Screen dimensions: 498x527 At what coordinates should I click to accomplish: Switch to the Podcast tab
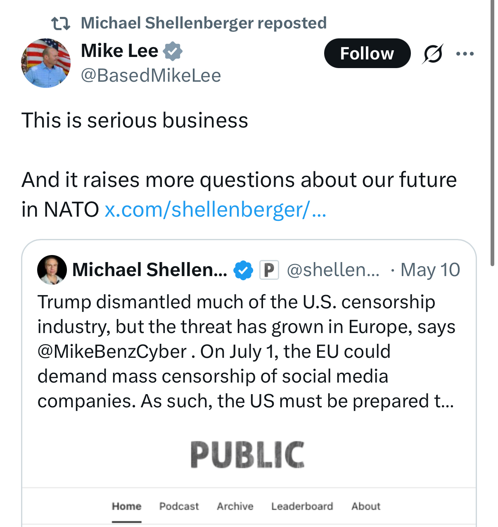(179, 506)
